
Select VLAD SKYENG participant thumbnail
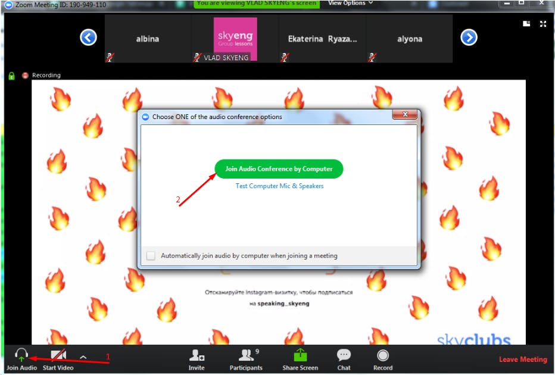235,39
